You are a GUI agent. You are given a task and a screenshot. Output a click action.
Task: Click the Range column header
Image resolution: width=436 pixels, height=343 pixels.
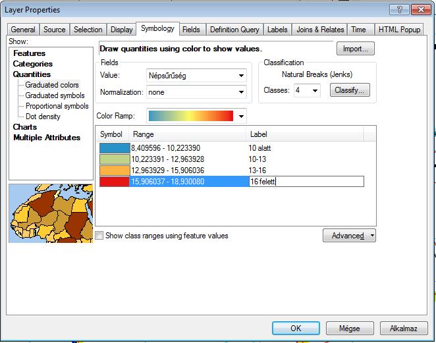click(188, 134)
